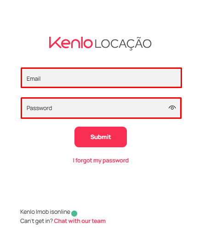Viewport: 222px width, 245px height.
Task: Click the LOCAÇÃO wordmark in the header
Action: pos(123,44)
